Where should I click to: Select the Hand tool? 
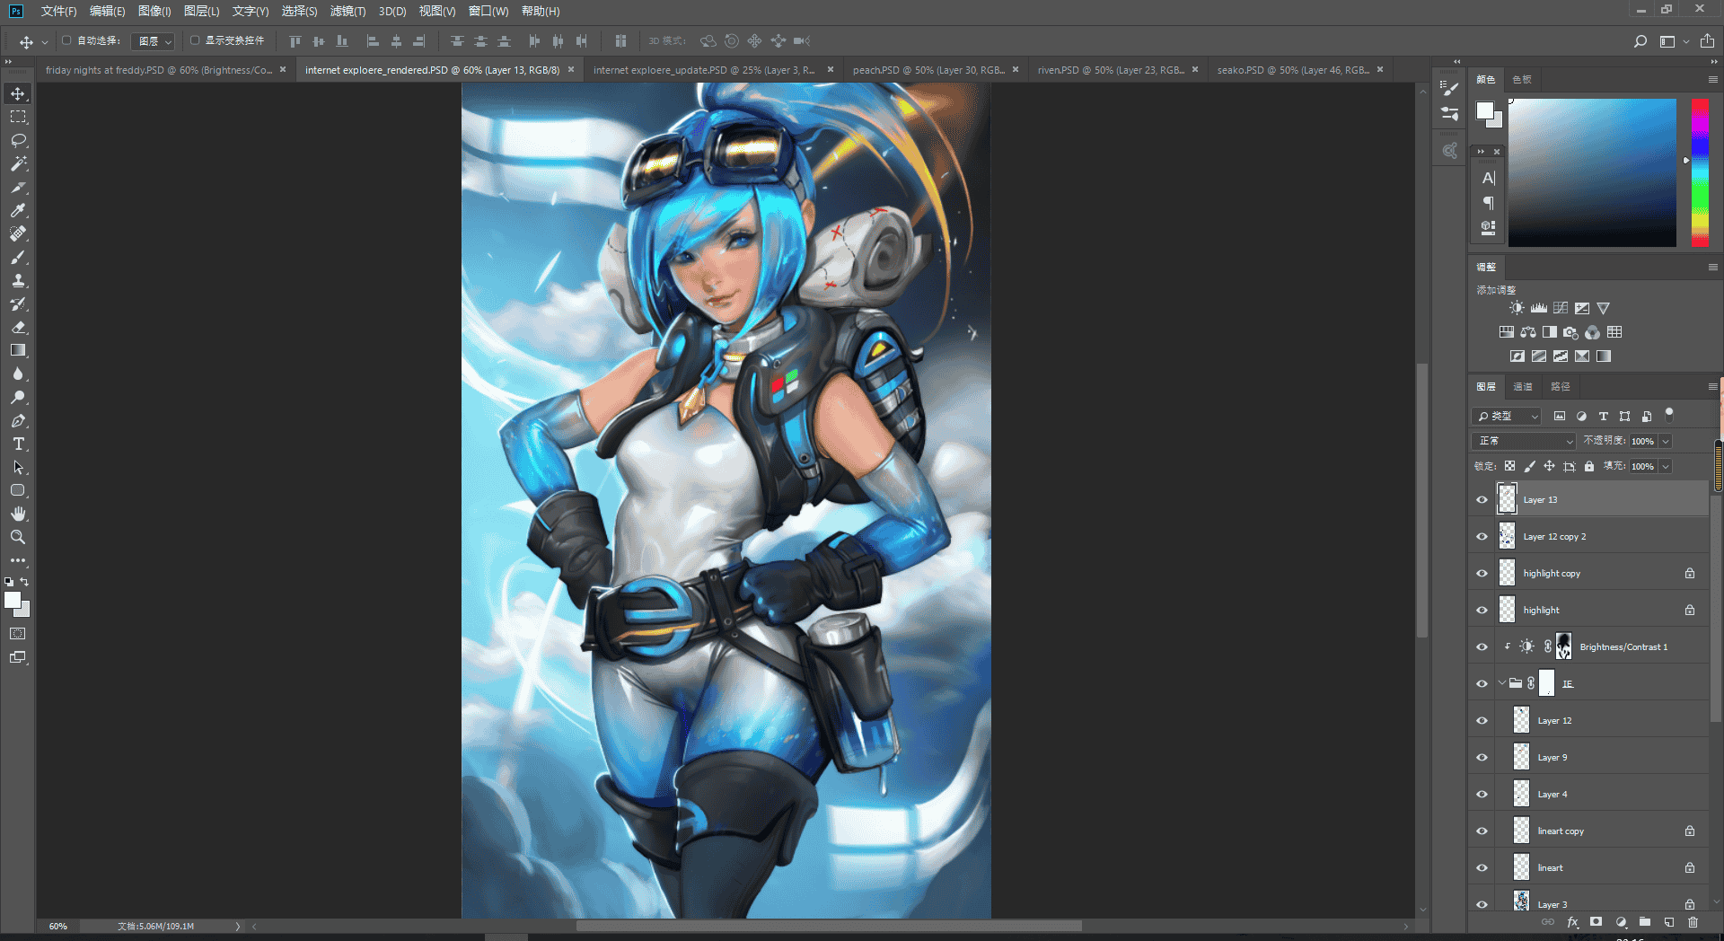coord(18,514)
